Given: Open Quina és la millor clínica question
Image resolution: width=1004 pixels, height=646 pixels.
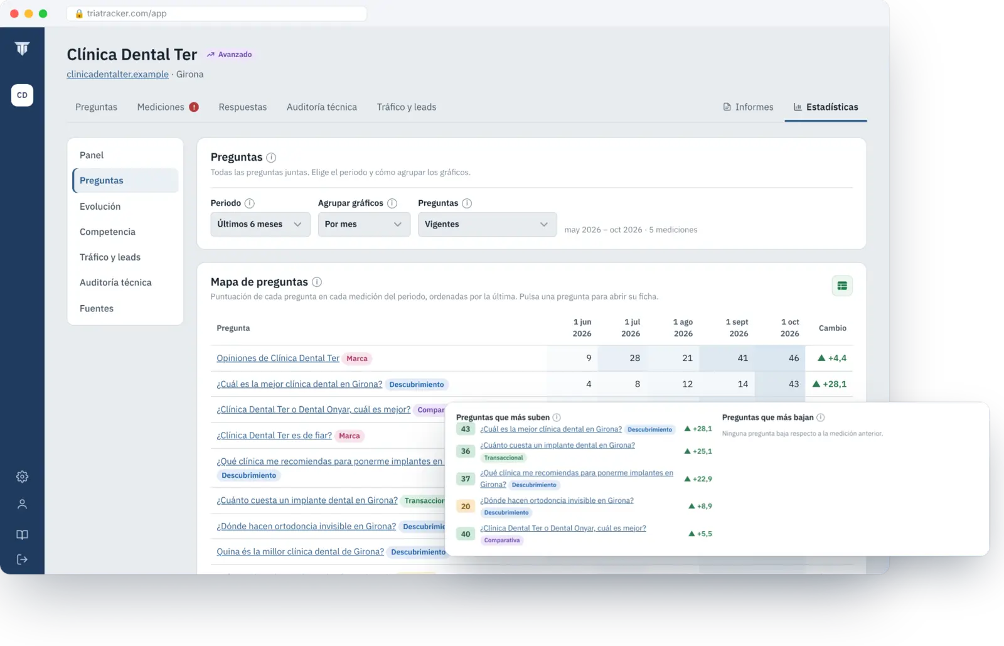Looking at the screenshot, I should click(301, 552).
